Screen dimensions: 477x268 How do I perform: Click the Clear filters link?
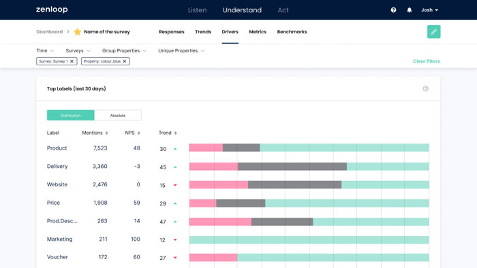click(426, 61)
